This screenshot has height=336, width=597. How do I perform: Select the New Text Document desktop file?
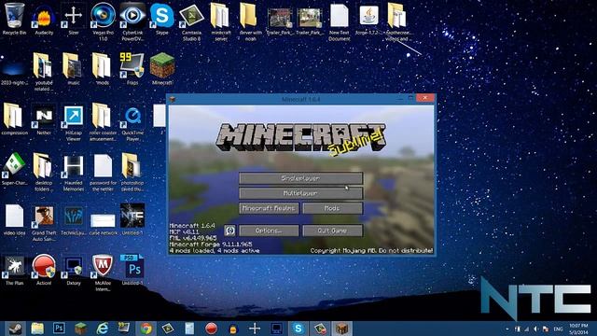point(339,21)
